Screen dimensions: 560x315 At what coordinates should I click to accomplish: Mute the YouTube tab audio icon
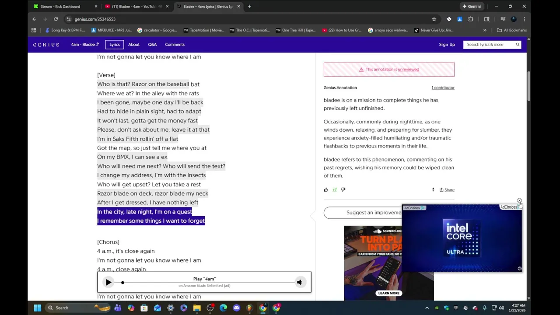(160, 7)
